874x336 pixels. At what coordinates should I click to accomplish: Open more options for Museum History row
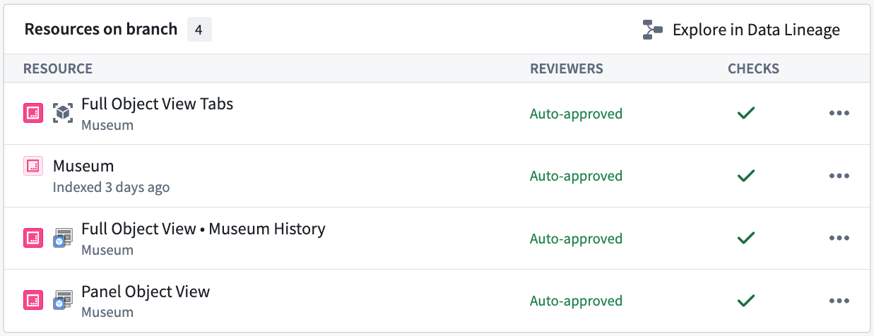(839, 238)
